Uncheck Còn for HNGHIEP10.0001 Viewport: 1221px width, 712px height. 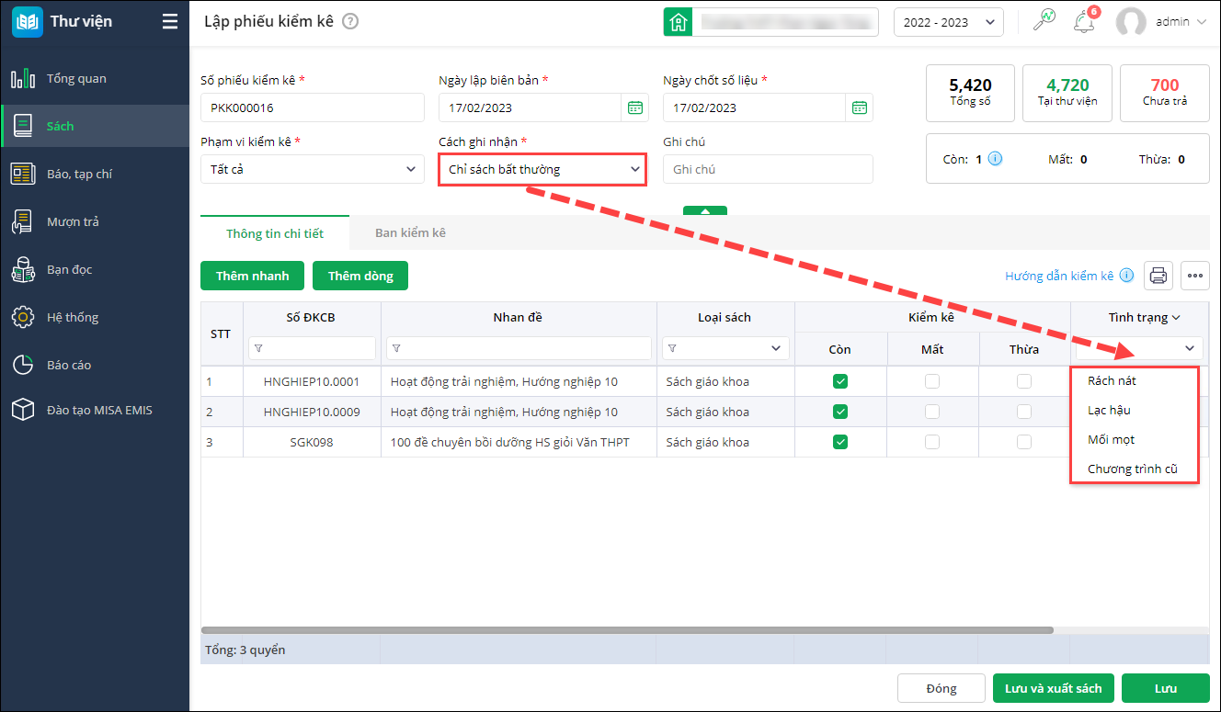pyautogui.click(x=840, y=381)
